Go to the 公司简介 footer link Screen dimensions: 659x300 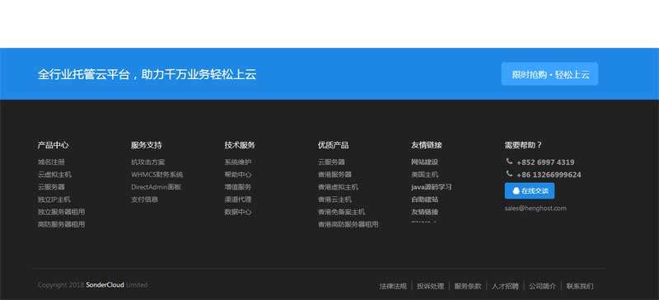tap(543, 286)
